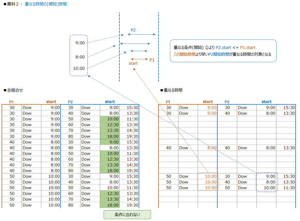The width and height of the screenshot is (300, 221).
Task: Select the 9:00 label in the dashed blue box
Action: 80,43
